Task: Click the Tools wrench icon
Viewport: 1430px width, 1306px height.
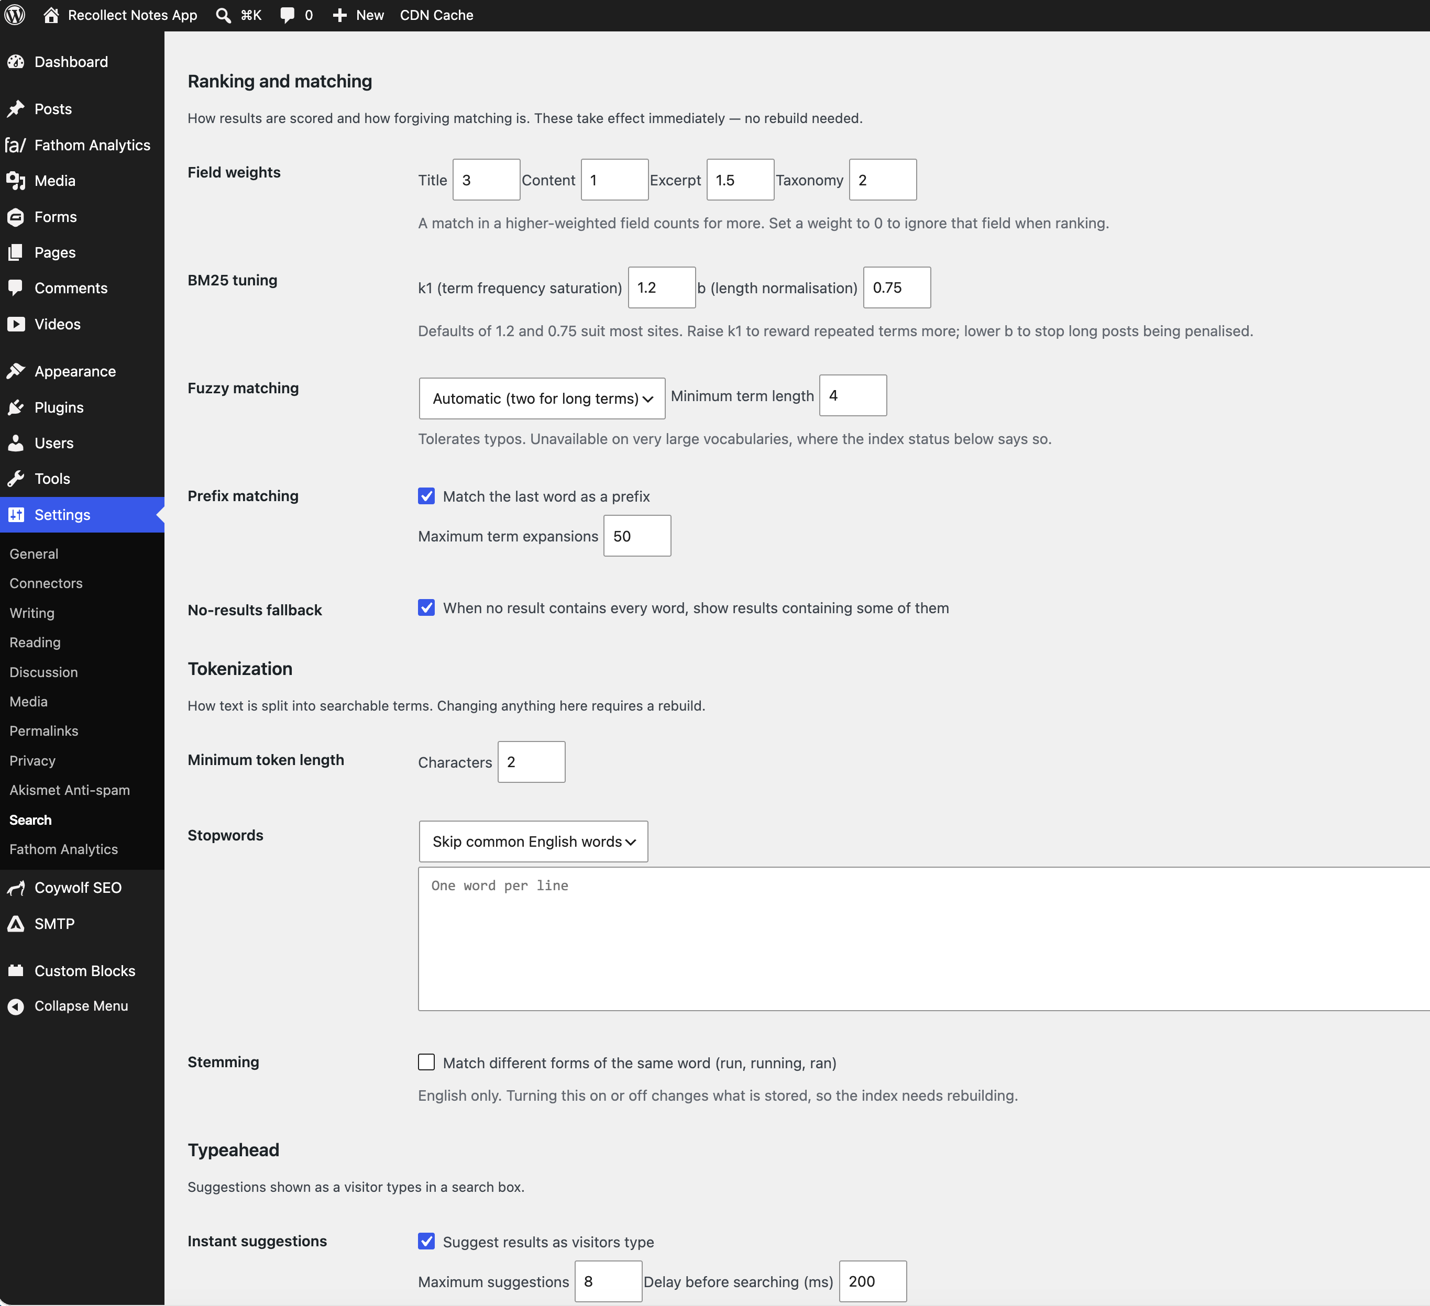Action: tap(16, 479)
